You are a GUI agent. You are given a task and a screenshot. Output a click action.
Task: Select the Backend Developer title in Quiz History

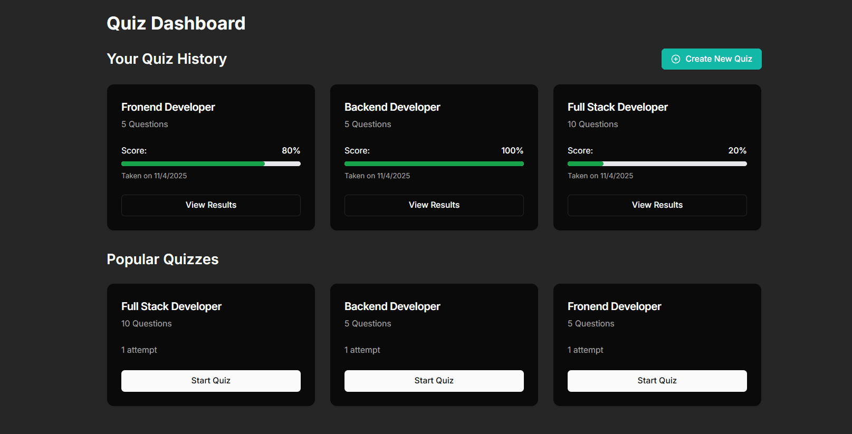(x=393, y=107)
